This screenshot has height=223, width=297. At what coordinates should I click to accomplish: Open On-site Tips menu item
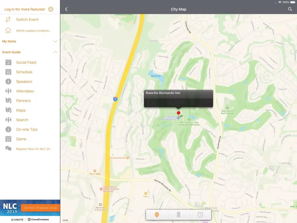[27, 129]
